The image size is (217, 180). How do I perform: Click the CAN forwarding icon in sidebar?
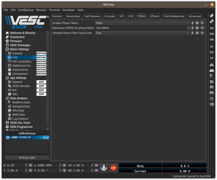coord(212,104)
